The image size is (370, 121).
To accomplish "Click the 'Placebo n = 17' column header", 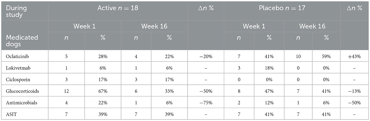I will click(282, 8).
